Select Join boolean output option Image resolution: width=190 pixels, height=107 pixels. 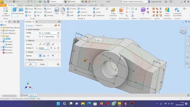pyautogui.click(x=40, y=56)
